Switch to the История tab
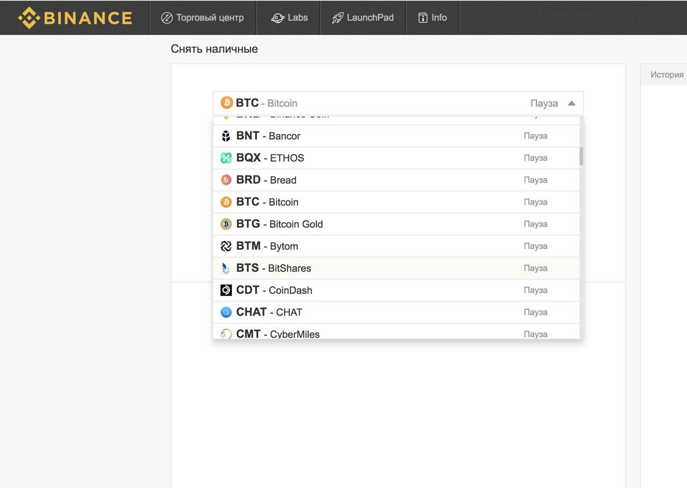Viewport: 687px width, 488px height. [667, 75]
